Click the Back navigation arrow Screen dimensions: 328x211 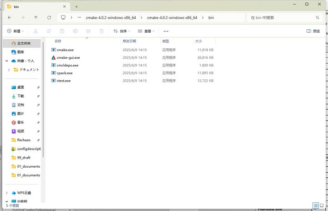click(x=10, y=18)
